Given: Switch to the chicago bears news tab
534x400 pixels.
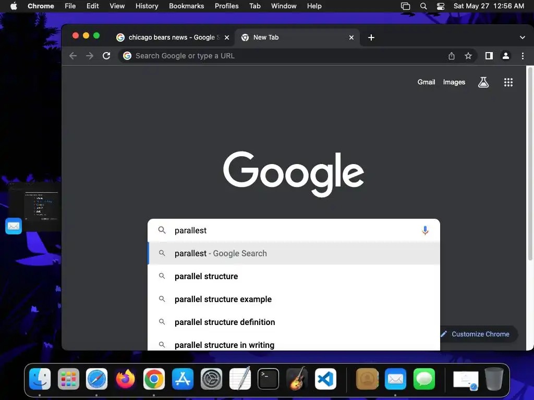Looking at the screenshot, I should tap(173, 37).
